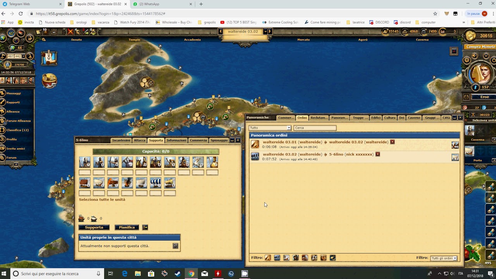Open Chrome from the Windows taskbar
Screen dimensions: 496x279
coord(191,274)
